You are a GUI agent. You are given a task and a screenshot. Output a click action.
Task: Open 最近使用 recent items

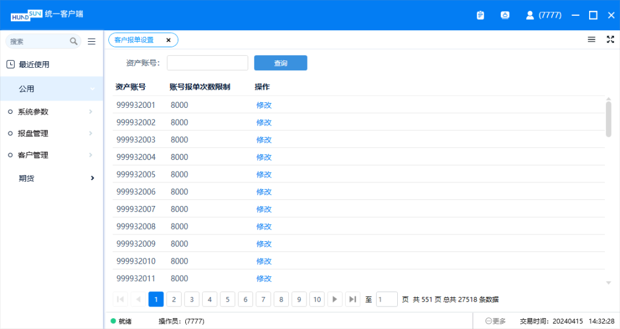[34, 64]
